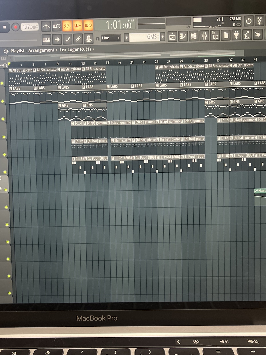Click the back arrow above the timeline
The height and width of the screenshot is (355, 266).
pos(11,59)
